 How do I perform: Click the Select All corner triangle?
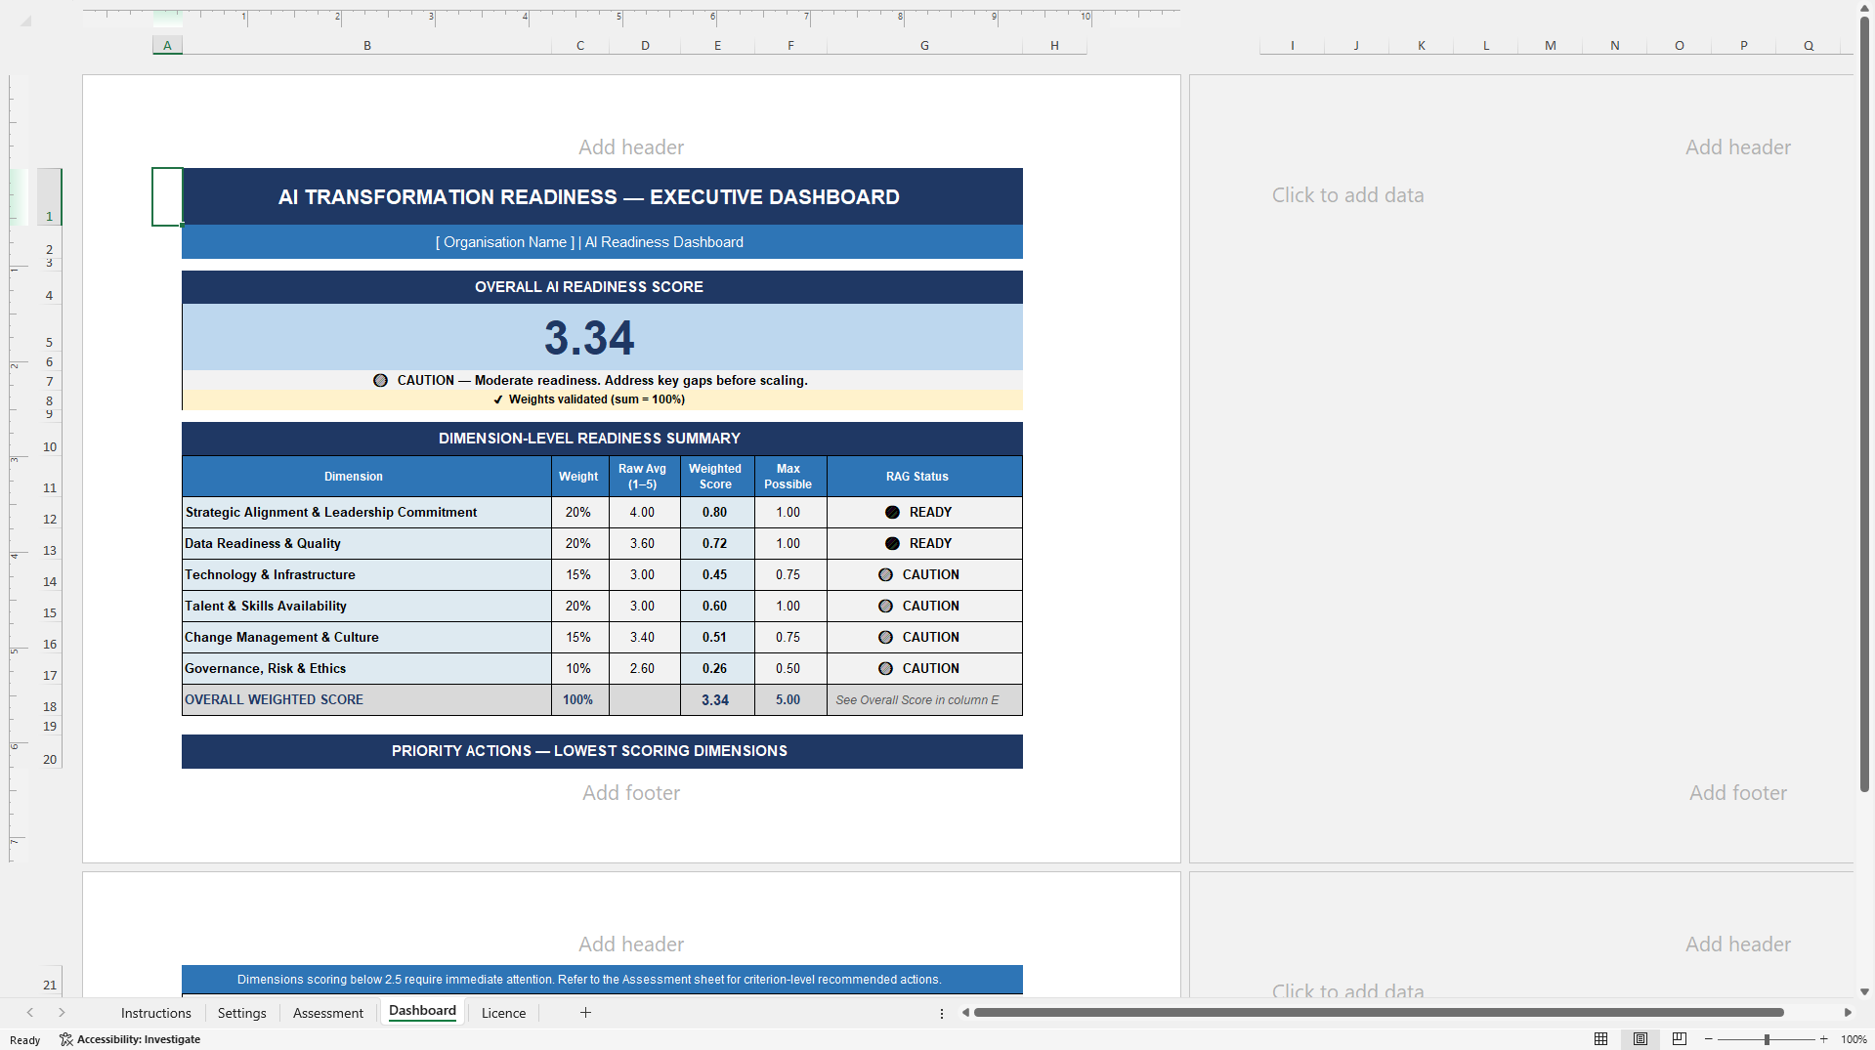[25, 21]
